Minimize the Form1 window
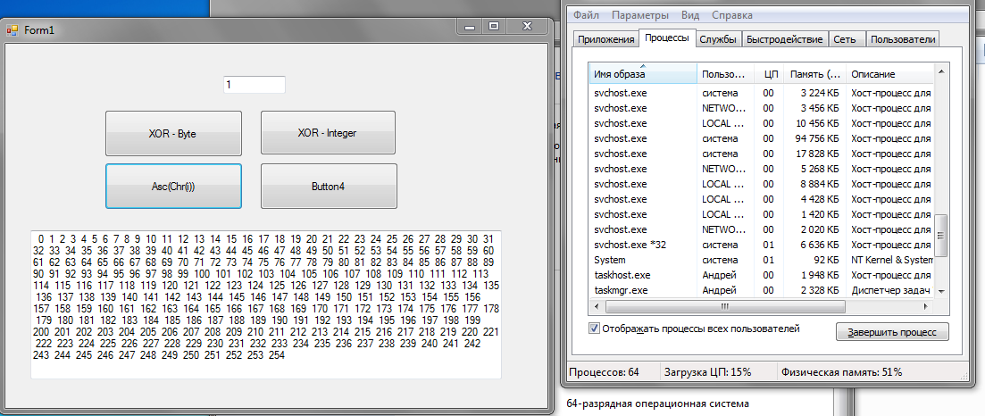 pyautogui.click(x=470, y=28)
